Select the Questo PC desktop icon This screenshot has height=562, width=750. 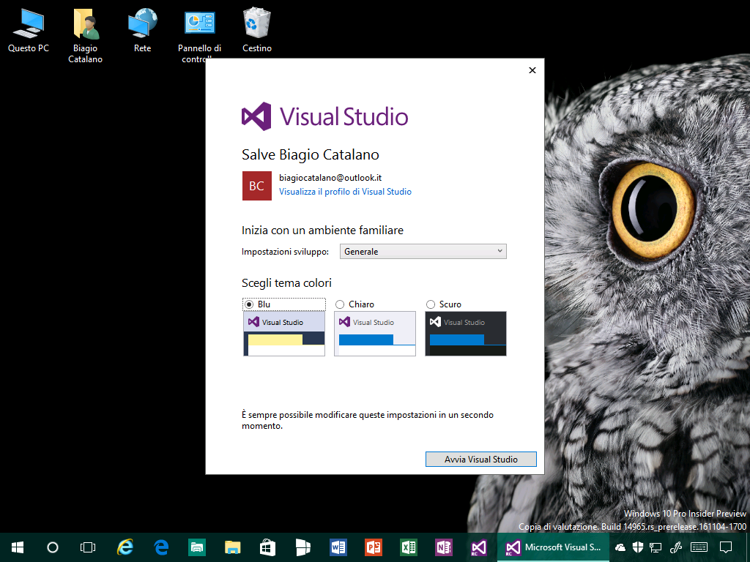point(29,31)
